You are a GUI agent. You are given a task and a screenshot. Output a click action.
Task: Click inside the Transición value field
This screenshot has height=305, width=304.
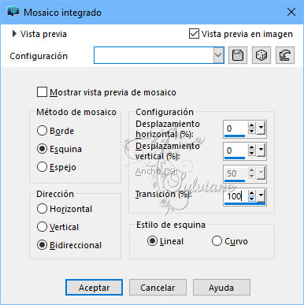point(235,196)
